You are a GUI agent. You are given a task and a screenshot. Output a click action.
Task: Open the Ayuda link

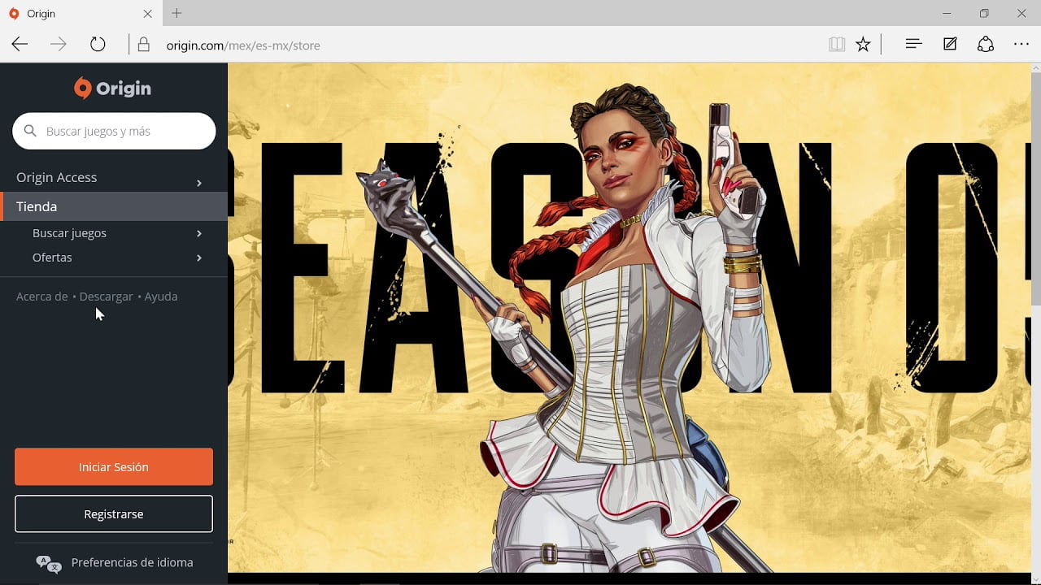click(161, 297)
